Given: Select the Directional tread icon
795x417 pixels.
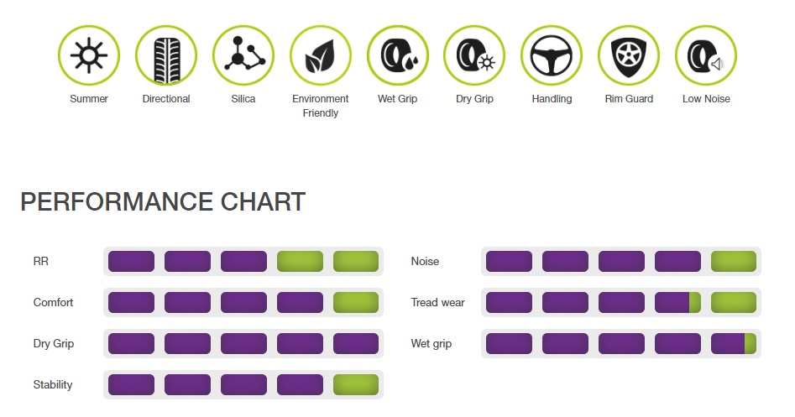Looking at the screenshot, I should [166, 55].
